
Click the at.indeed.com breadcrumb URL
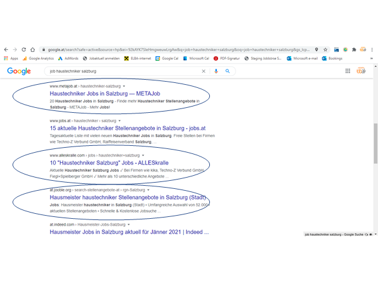[87, 224]
